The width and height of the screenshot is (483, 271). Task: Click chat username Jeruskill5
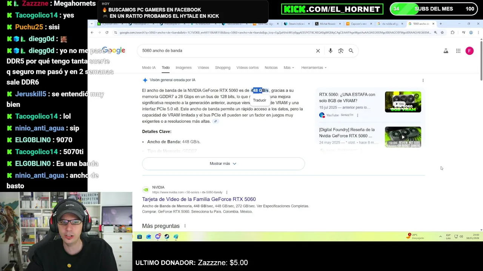tap(31, 94)
